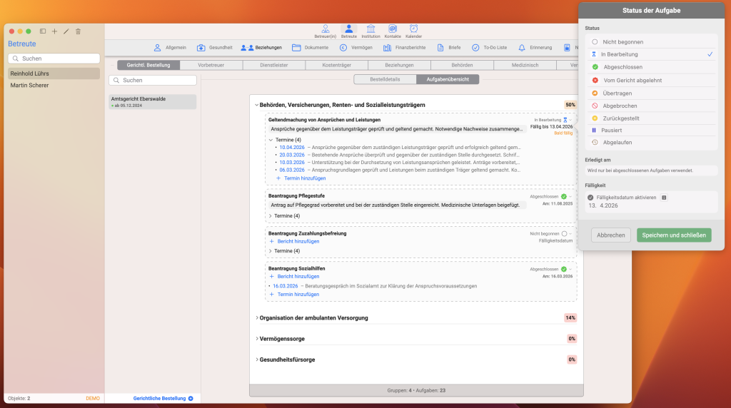731x408 pixels.
Task: Choose 'Abgeschlossen' status option
Action: coord(622,67)
